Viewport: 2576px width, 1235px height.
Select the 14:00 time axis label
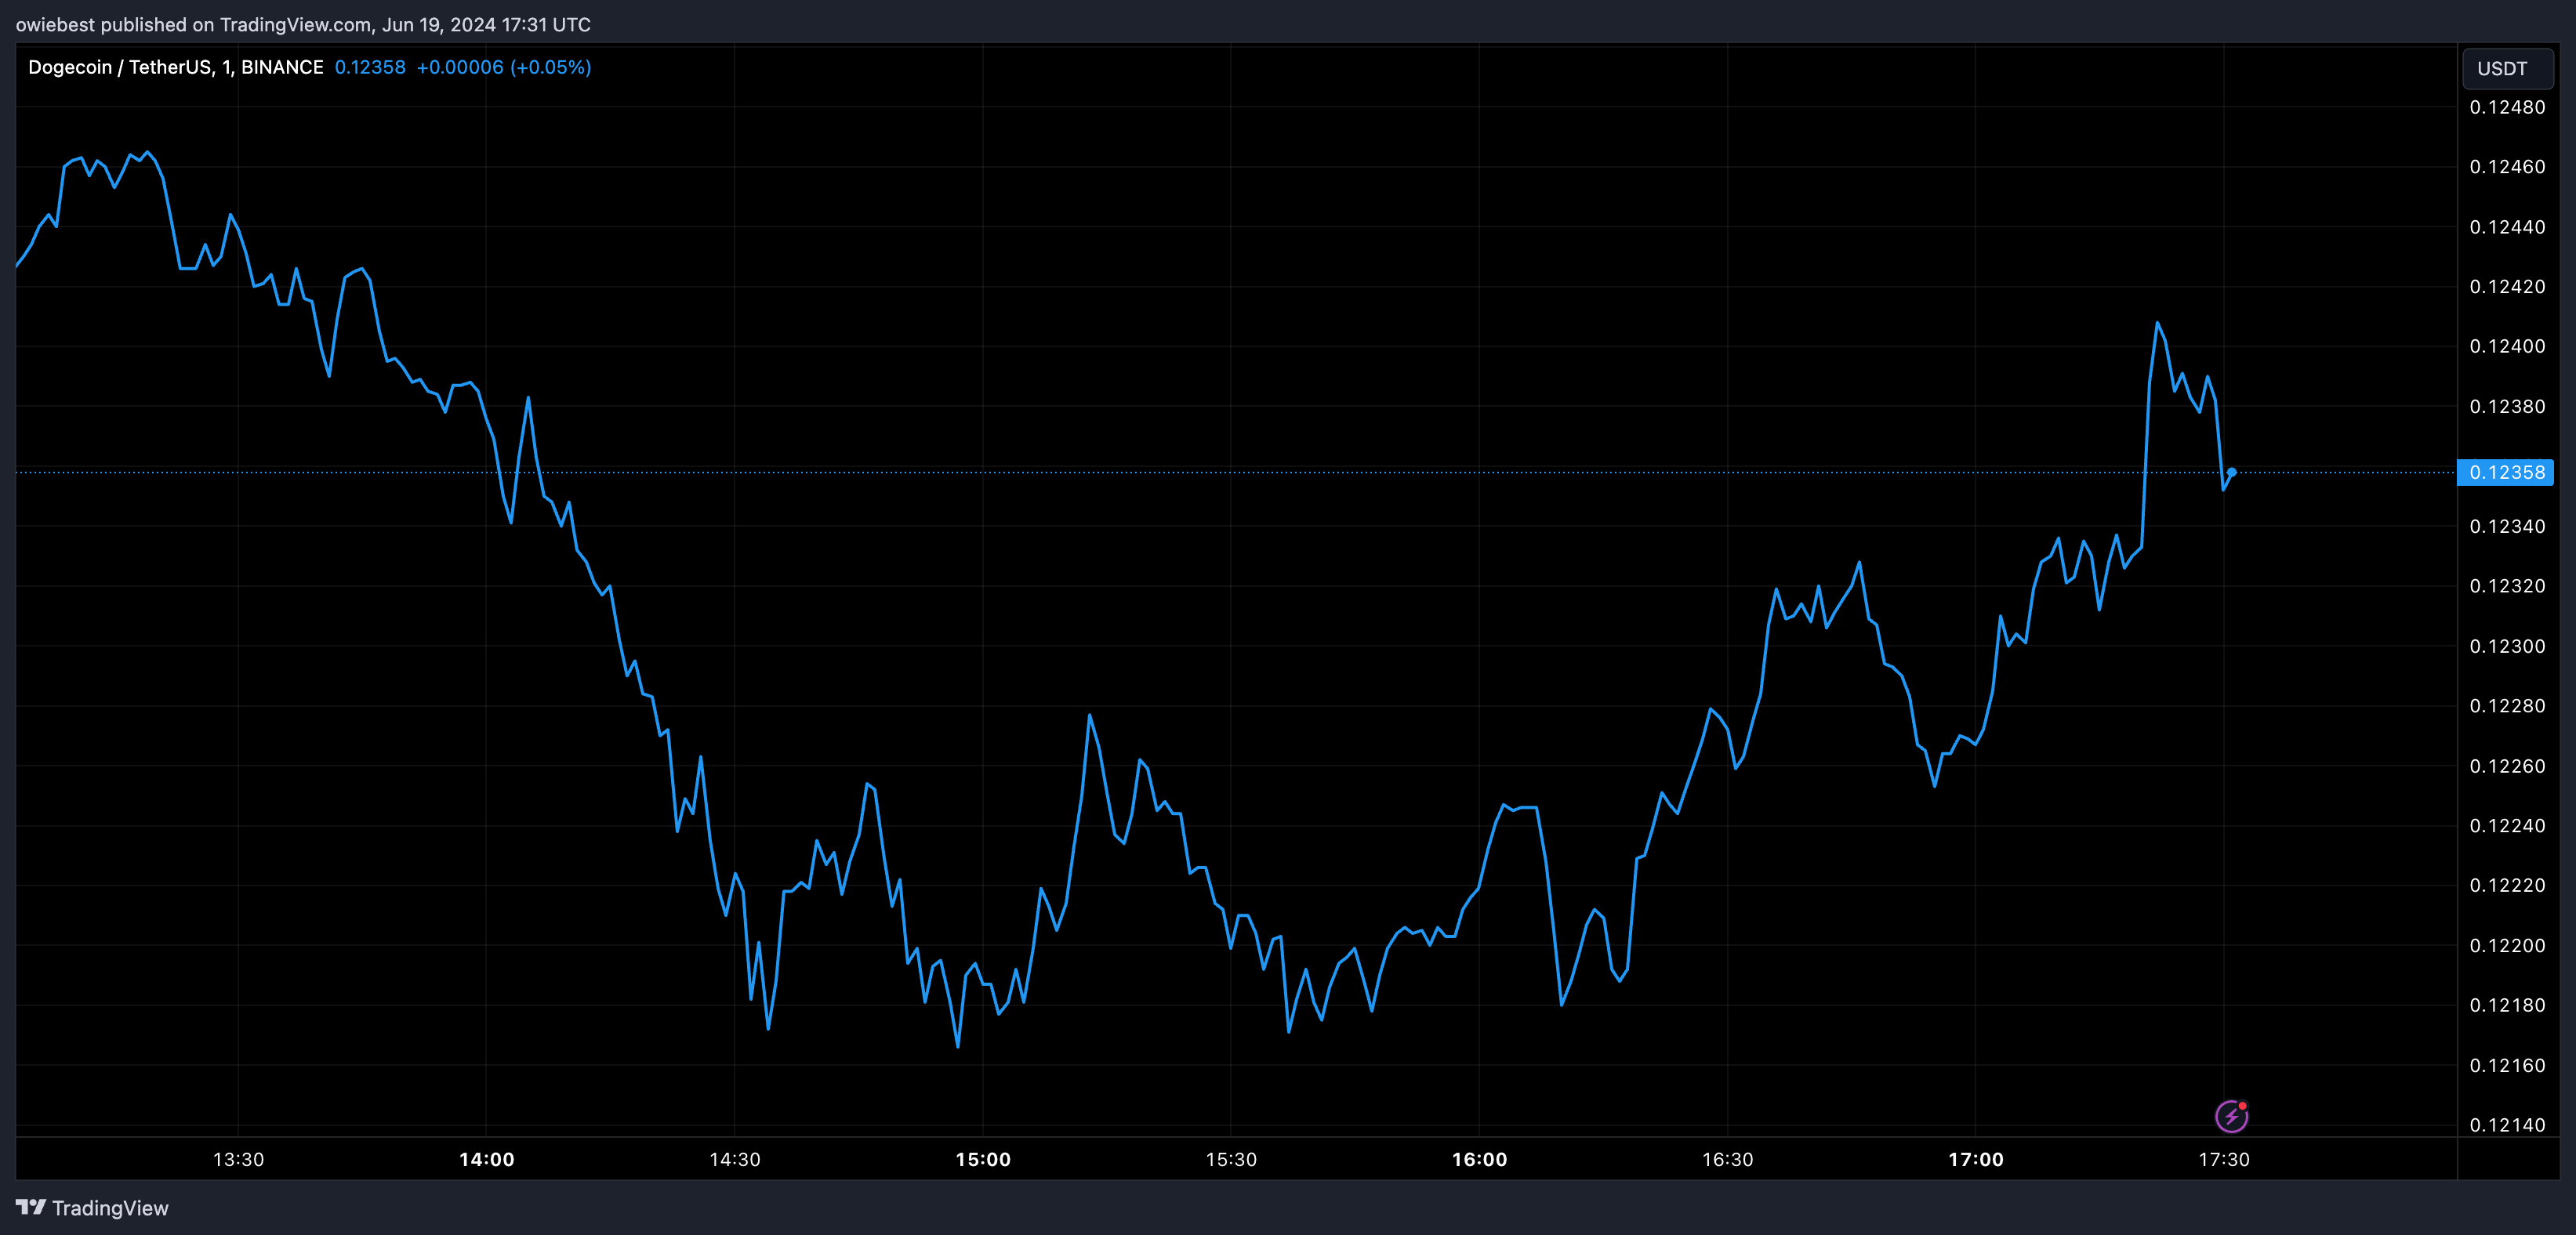(486, 1159)
